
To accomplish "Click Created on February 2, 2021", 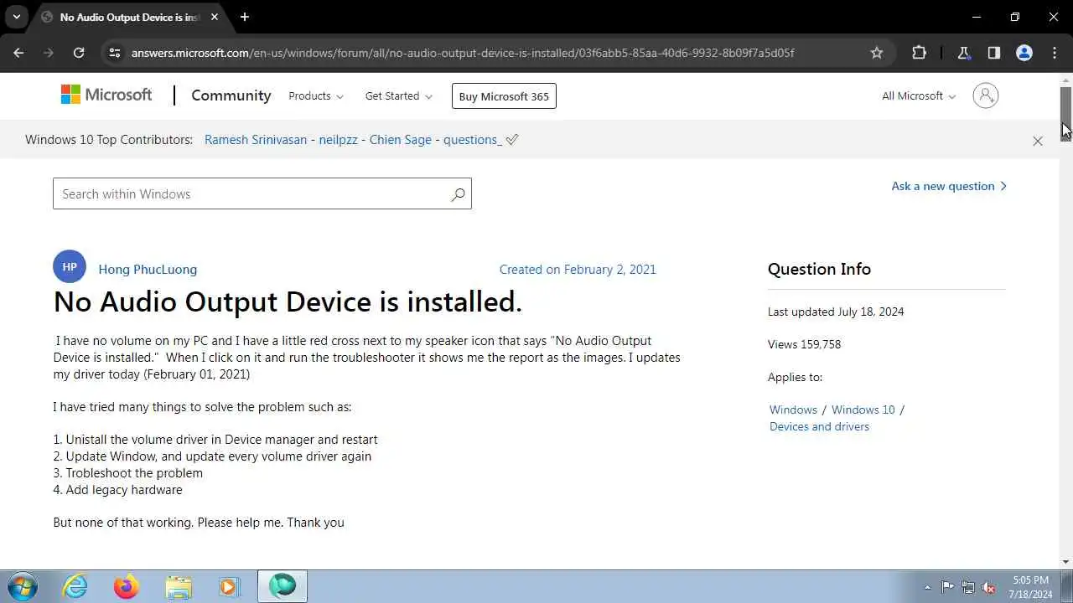I will point(578,270).
